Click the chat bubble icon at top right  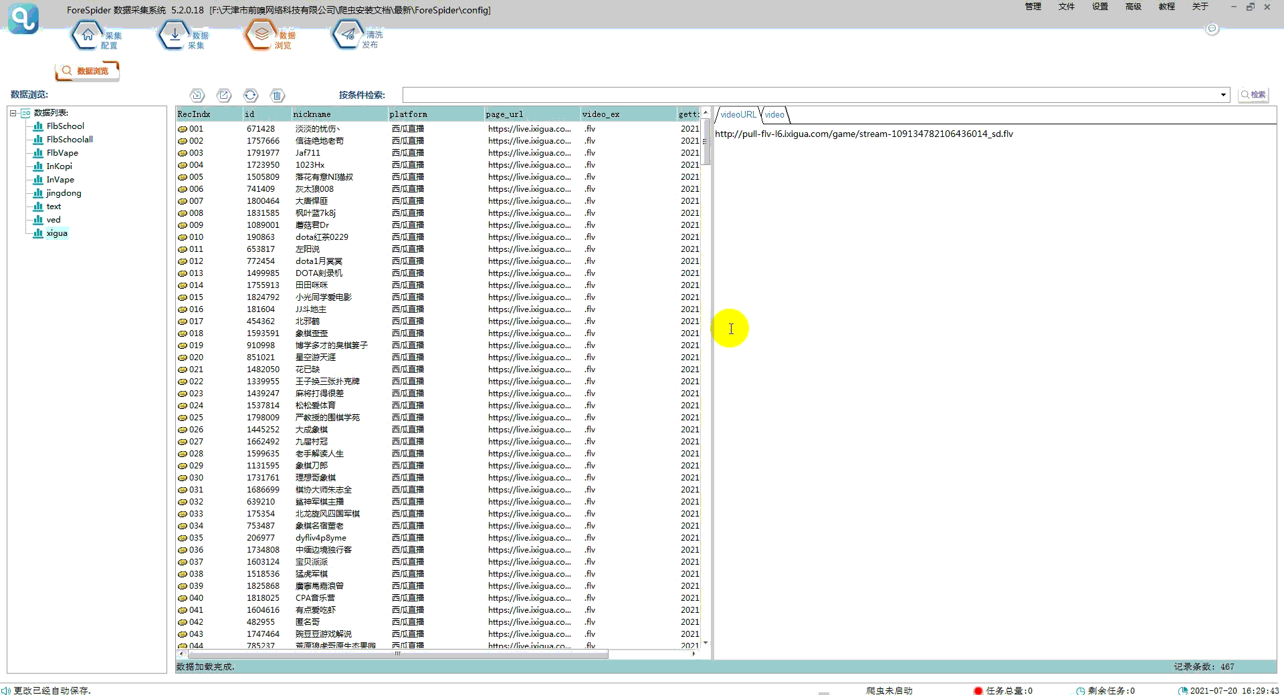tap(1212, 29)
